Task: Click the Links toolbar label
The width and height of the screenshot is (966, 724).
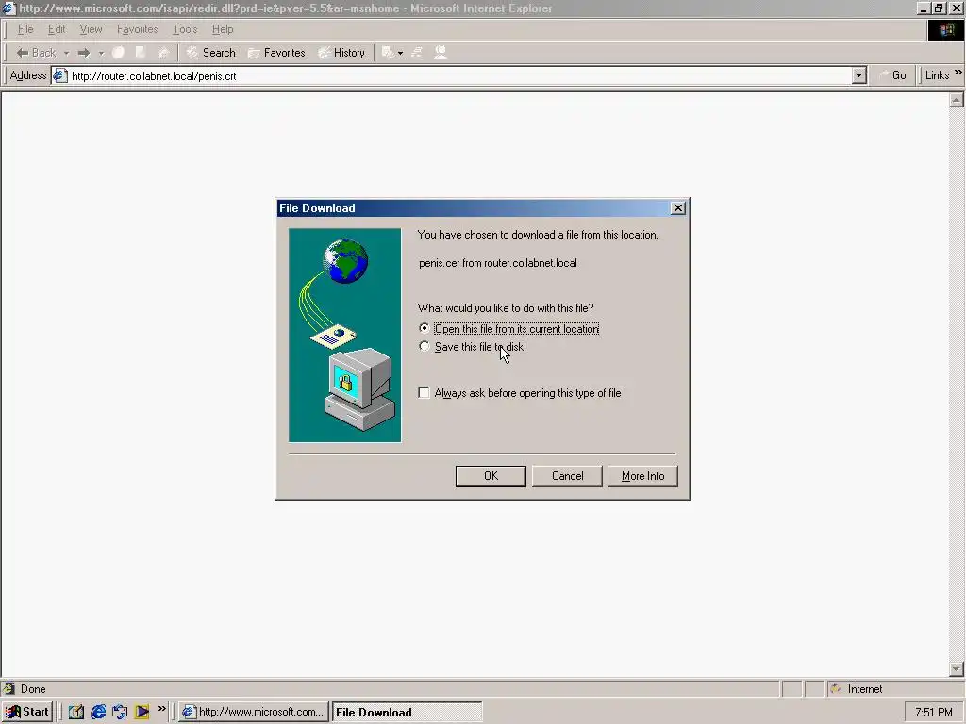Action: [x=937, y=75]
